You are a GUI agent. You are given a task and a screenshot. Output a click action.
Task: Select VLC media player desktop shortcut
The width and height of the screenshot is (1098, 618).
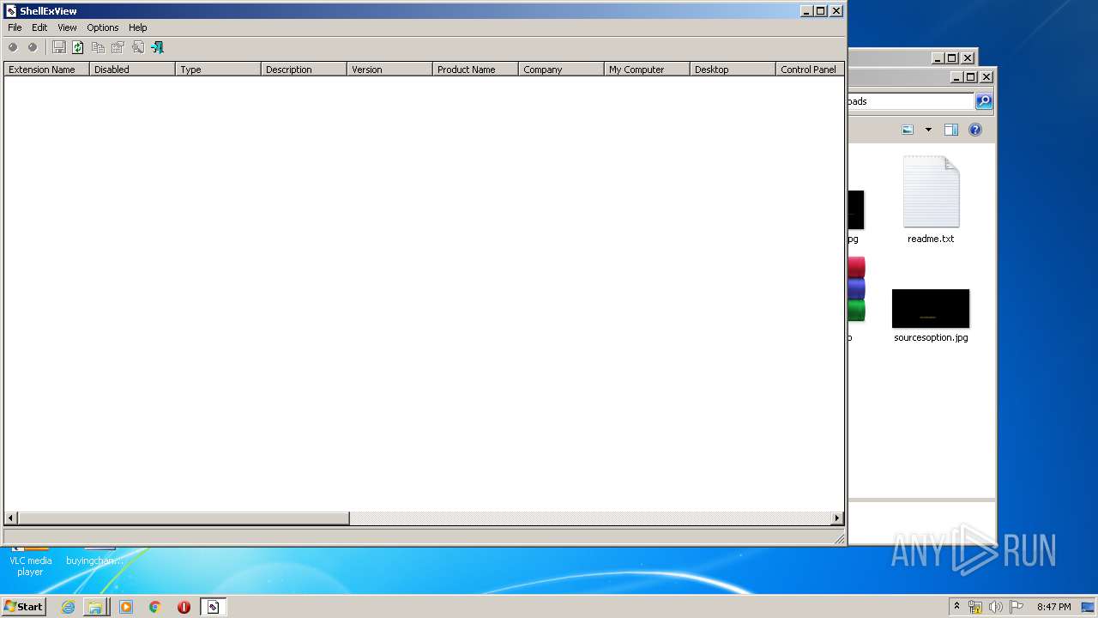30,562
